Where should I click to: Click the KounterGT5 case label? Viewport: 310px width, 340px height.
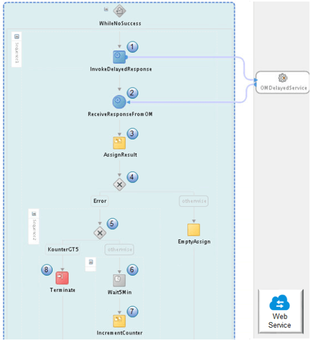(x=63, y=249)
